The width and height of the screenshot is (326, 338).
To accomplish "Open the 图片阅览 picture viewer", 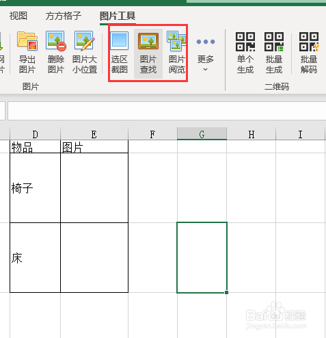I will [x=176, y=53].
